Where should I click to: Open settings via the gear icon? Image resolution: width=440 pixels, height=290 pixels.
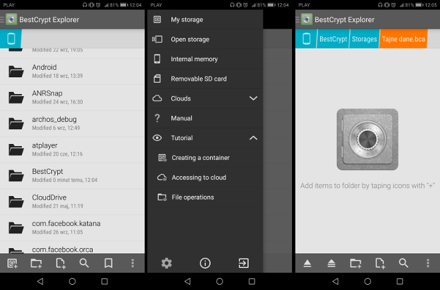click(167, 263)
